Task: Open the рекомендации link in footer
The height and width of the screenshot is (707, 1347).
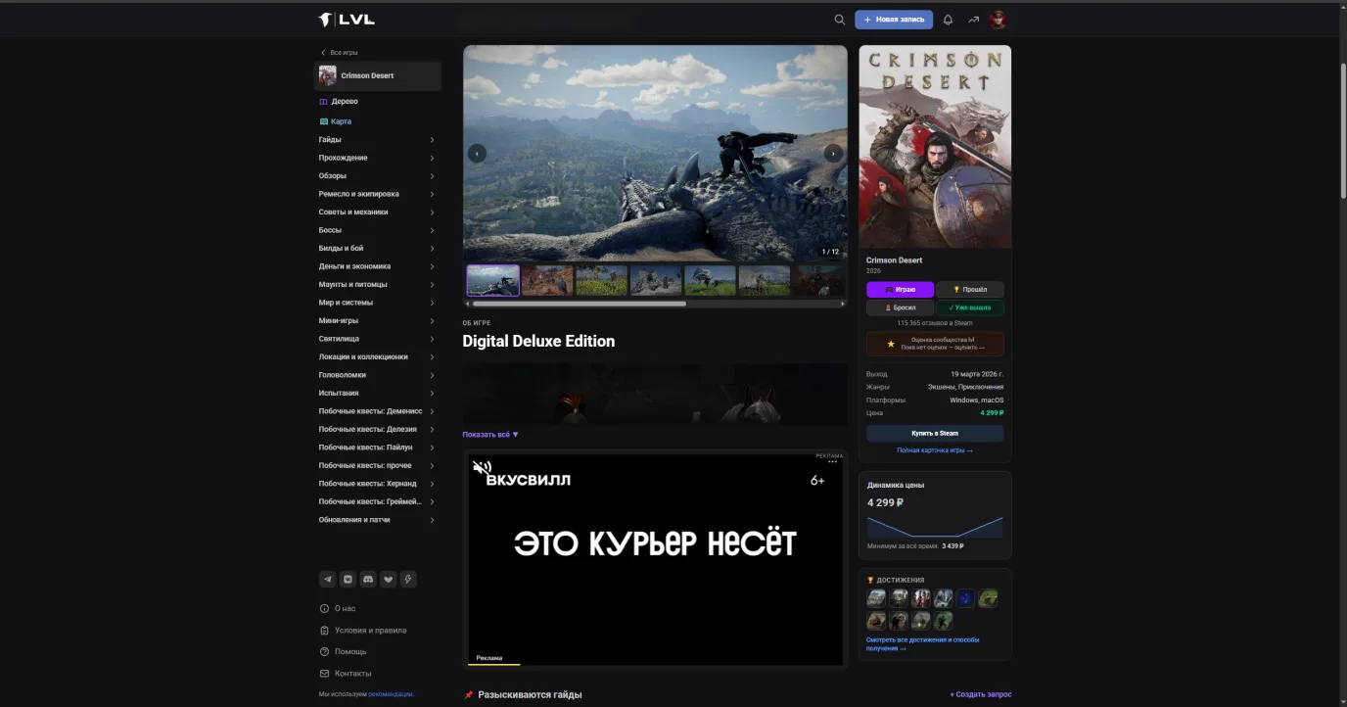Action: pos(391,694)
